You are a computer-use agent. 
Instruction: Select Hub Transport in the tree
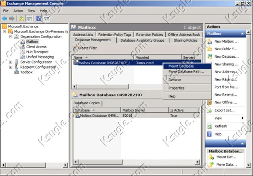(x=37, y=52)
